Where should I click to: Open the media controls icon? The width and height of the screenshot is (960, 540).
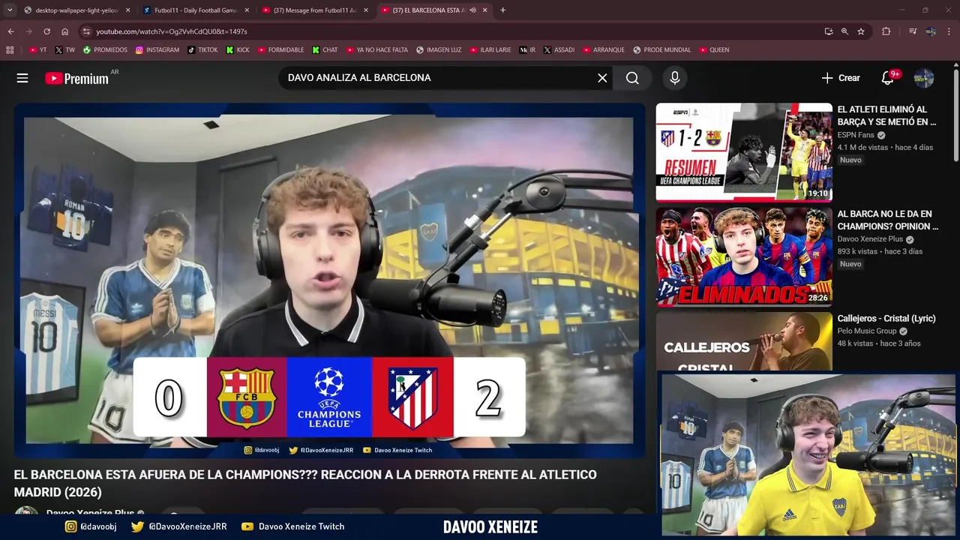[913, 31]
